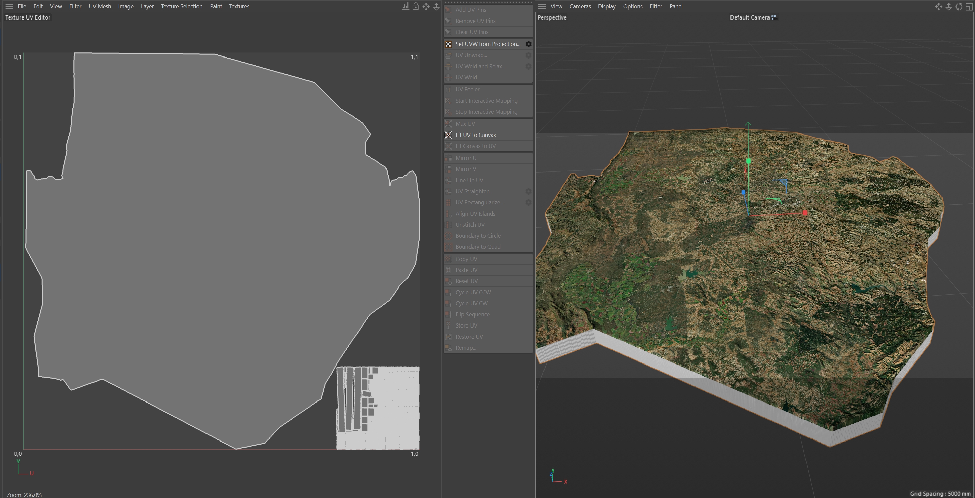975x498 pixels.
Task: Click the Fit UV to Canvas icon
Action: pyautogui.click(x=448, y=135)
